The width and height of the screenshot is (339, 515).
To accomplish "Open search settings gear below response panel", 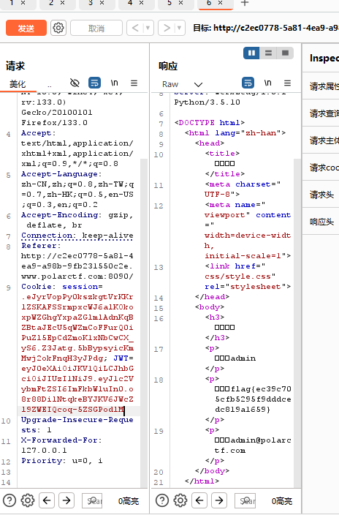I will tap(180, 500).
